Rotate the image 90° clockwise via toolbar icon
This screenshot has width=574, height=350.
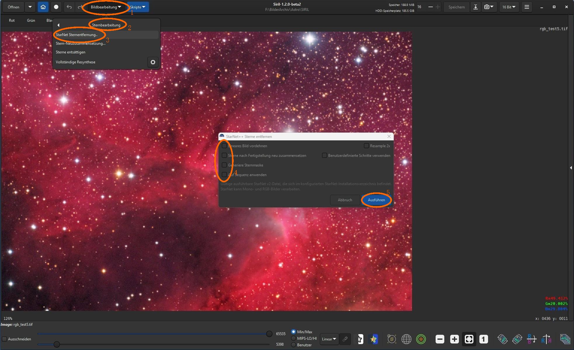(x=517, y=339)
